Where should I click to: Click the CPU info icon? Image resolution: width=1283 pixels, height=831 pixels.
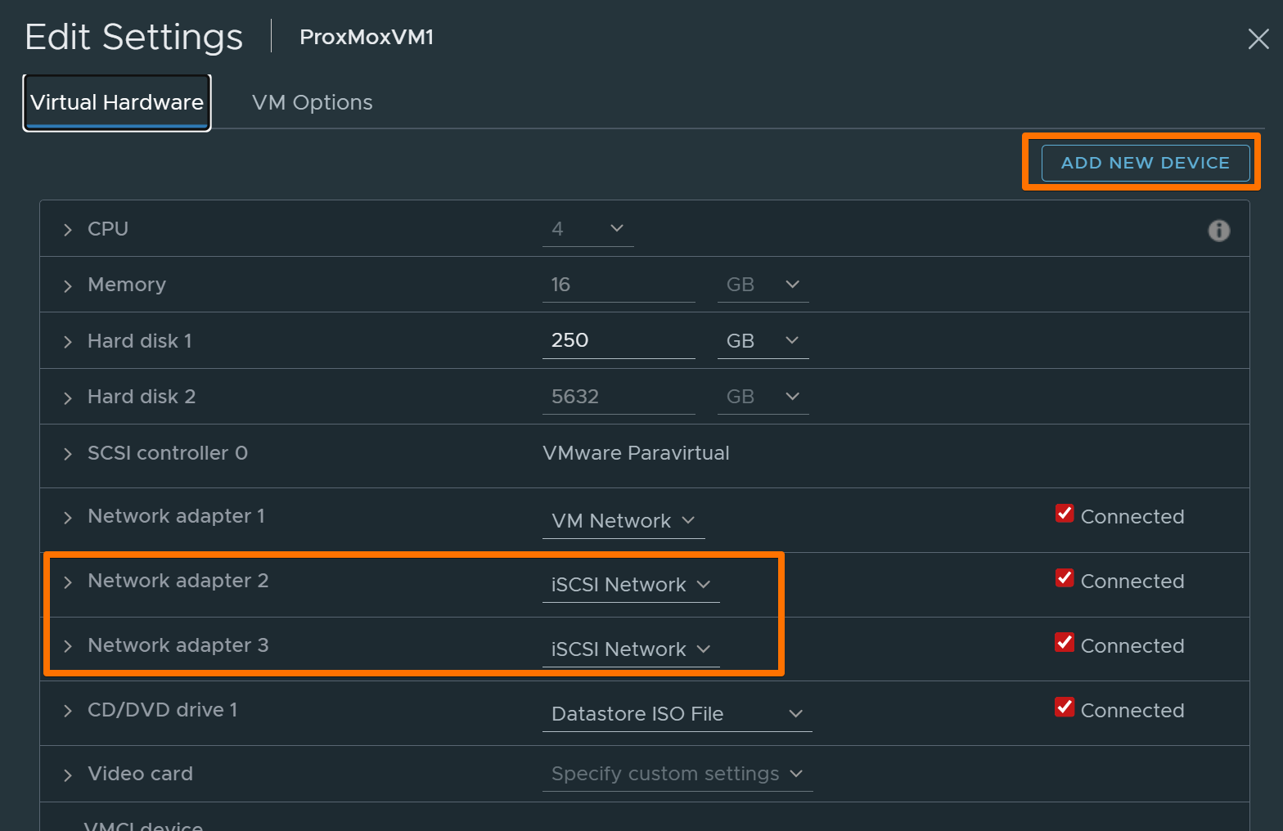[x=1218, y=231]
